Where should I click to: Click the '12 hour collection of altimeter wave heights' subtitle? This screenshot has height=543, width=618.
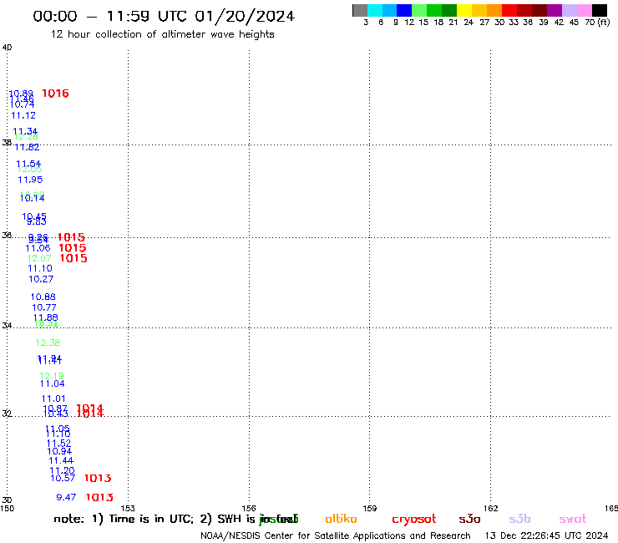click(162, 34)
